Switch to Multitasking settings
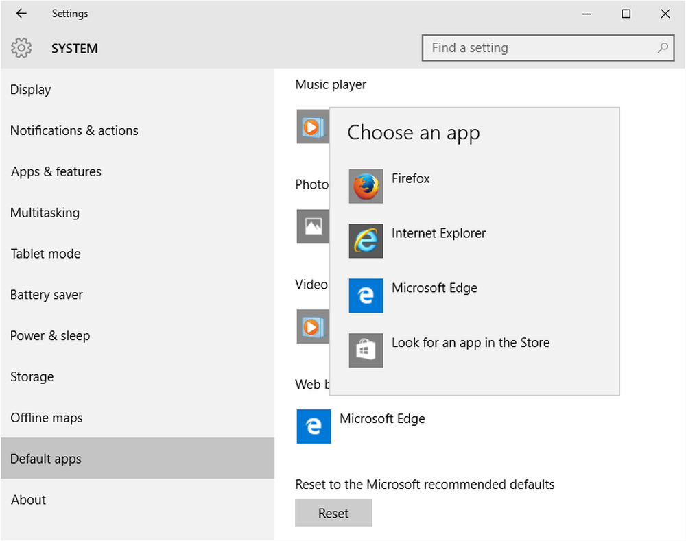 click(x=45, y=213)
